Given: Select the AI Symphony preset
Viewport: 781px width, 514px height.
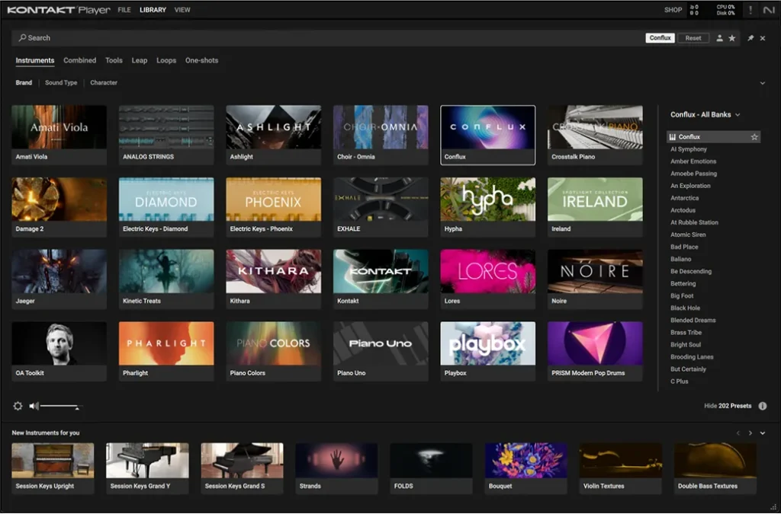Looking at the screenshot, I should (x=689, y=149).
